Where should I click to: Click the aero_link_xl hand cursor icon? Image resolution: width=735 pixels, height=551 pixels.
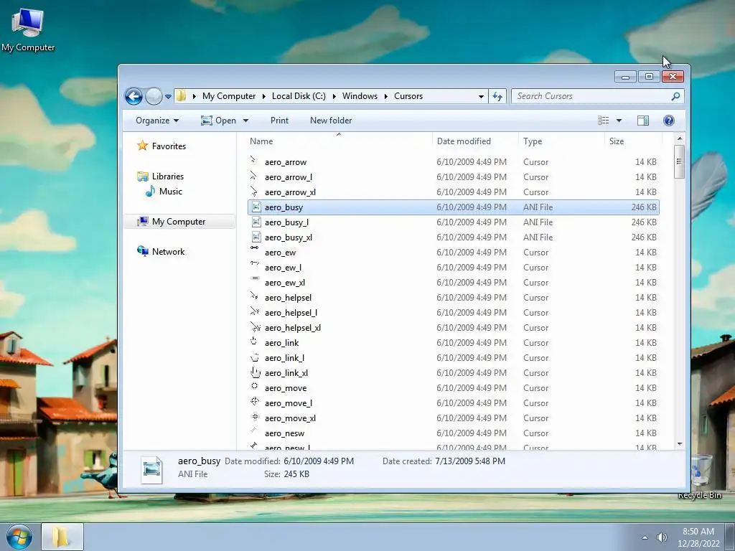[x=256, y=372]
